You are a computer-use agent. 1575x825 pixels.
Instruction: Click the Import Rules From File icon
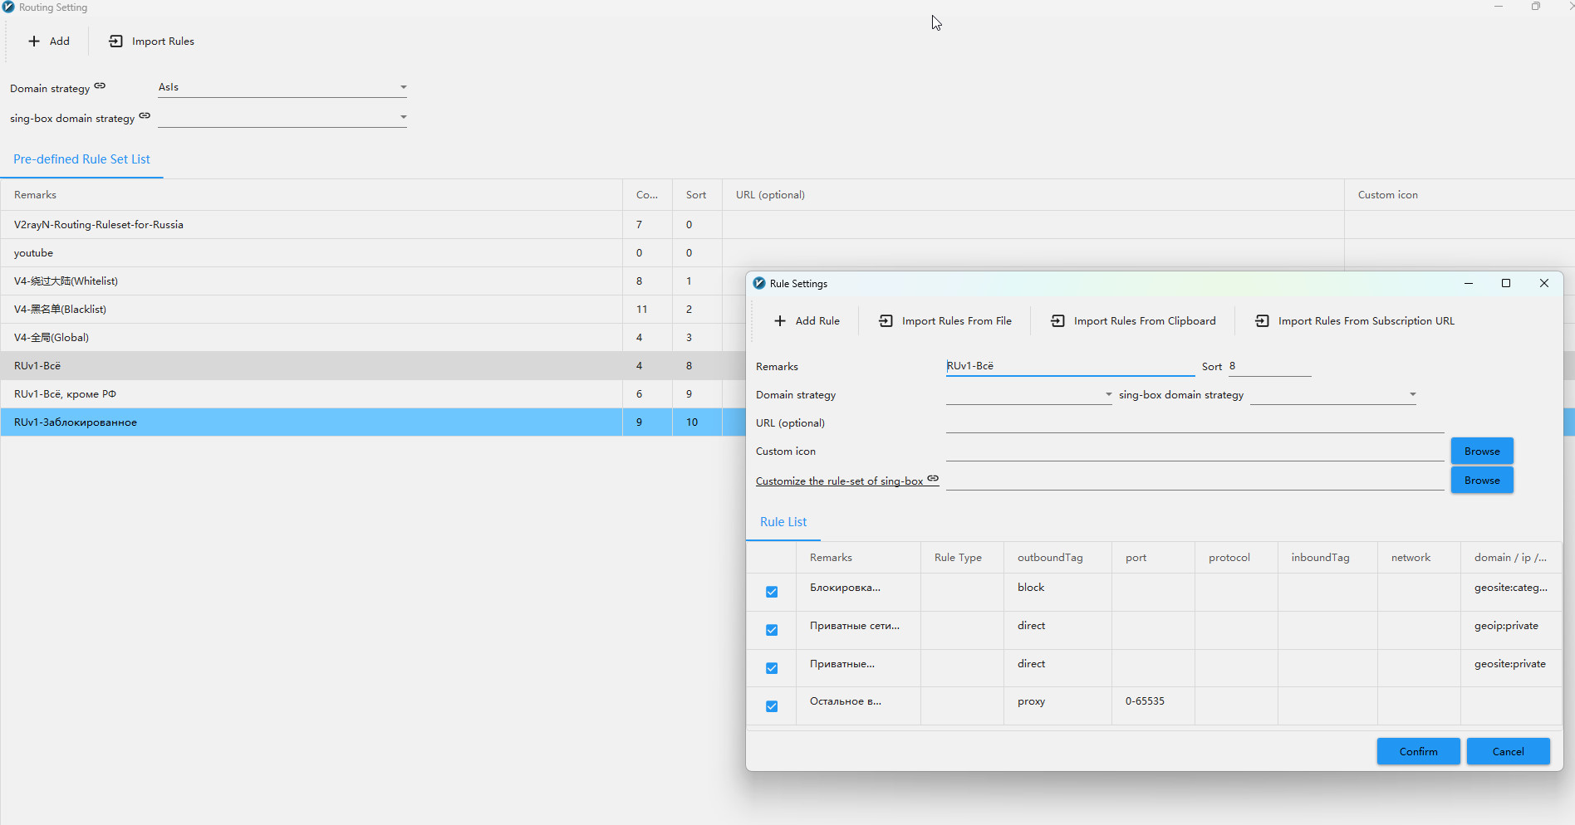pos(886,321)
